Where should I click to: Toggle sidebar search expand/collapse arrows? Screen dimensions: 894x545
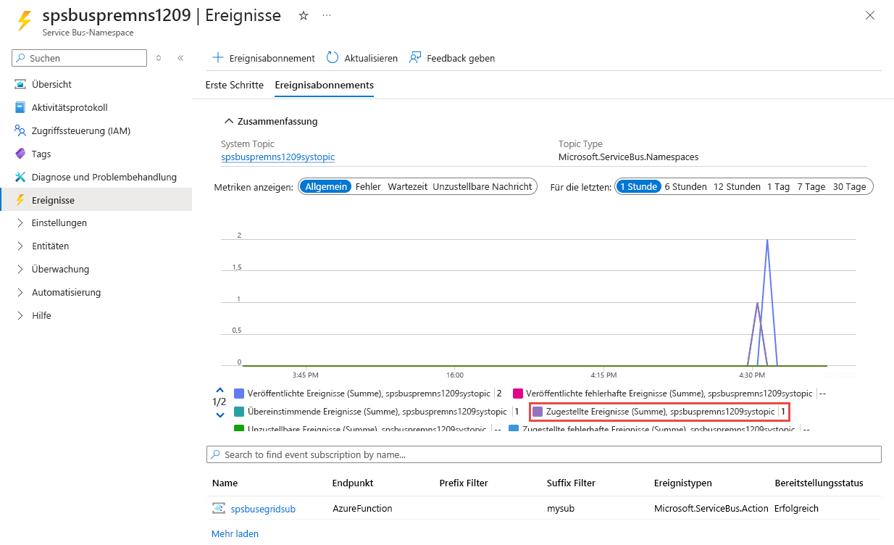pos(159,58)
